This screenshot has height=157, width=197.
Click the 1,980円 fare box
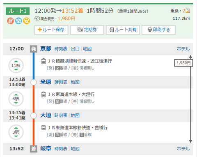[x=183, y=63]
